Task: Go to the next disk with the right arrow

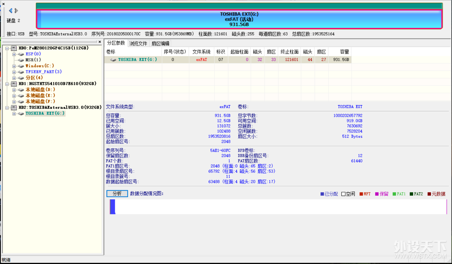Action: pos(16,11)
